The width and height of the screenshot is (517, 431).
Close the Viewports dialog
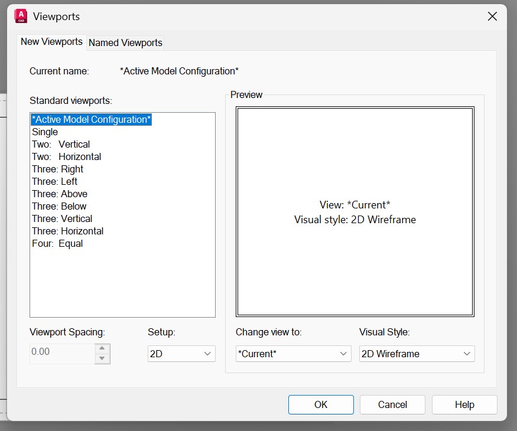[492, 16]
